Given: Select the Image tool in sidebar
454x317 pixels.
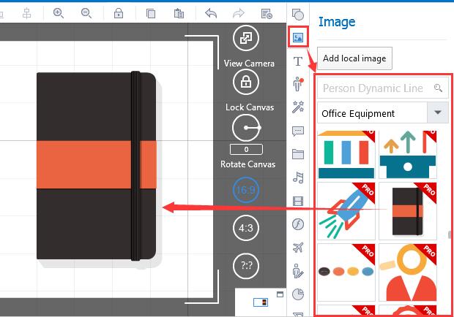Looking at the screenshot, I should click(298, 37).
